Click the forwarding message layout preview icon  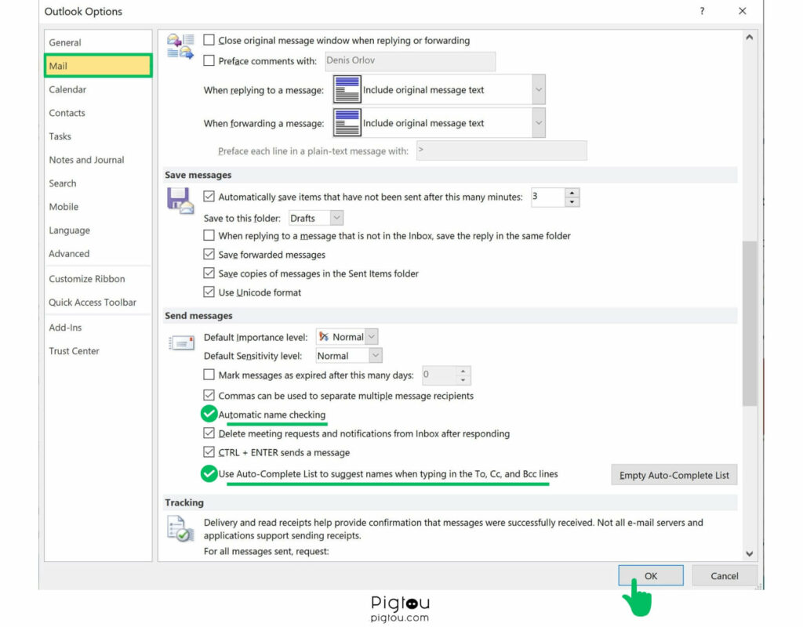click(x=347, y=123)
